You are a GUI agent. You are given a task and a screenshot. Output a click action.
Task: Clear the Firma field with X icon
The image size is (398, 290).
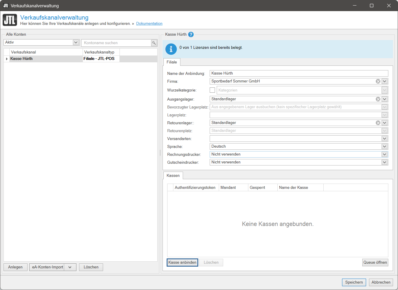[x=378, y=82]
